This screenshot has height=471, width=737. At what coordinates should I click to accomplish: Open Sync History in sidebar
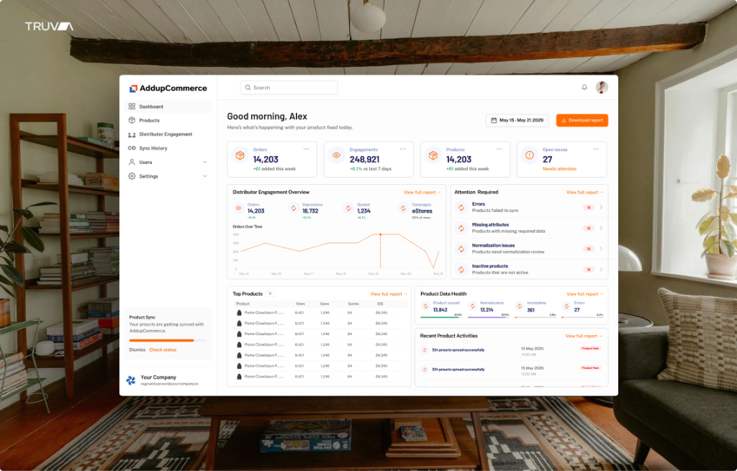pos(168,148)
